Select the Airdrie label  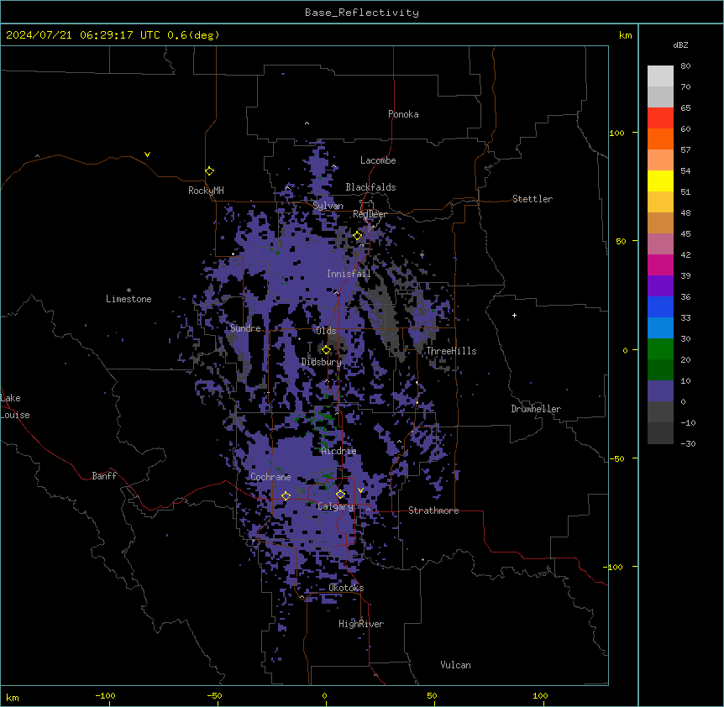pyautogui.click(x=338, y=451)
